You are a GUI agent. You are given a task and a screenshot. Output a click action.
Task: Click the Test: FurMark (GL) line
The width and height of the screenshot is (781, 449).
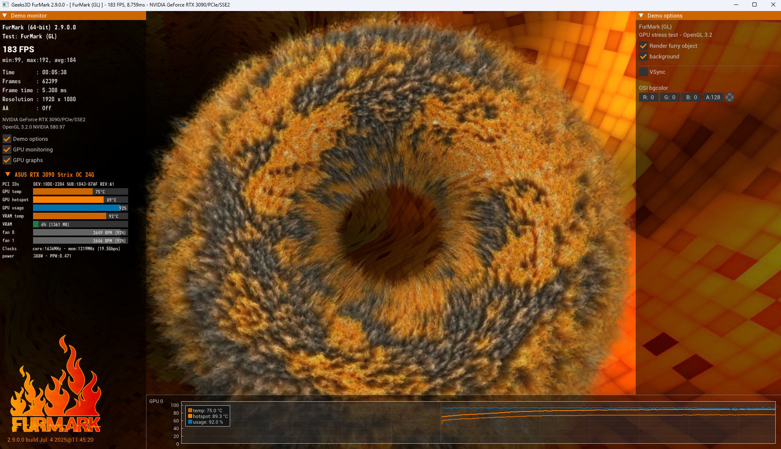point(29,36)
